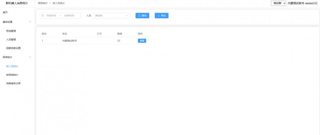Click the 群机器人消息统计 app title
This screenshot has height=135, width=320.
pyautogui.click(x=17, y=3)
